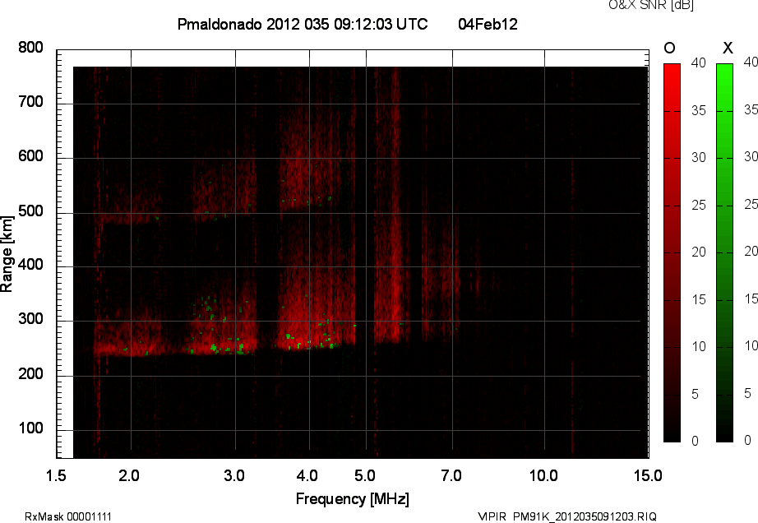Image resolution: width=758 pixels, height=523 pixels.
Task: Click the 3.0 frequency axis tick label
Action: pyautogui.click(x=235, y=475)
